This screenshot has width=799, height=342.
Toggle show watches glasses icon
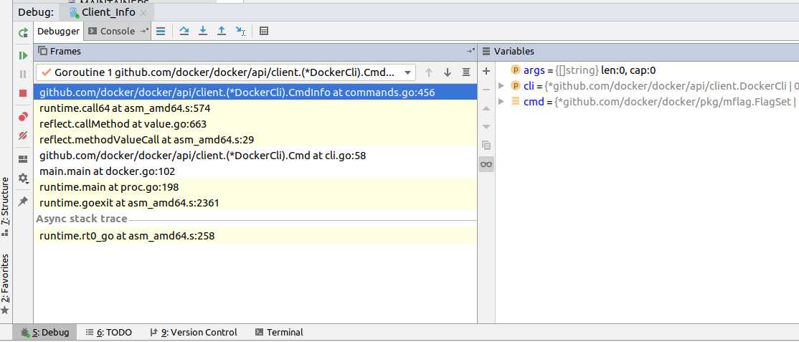486,164
